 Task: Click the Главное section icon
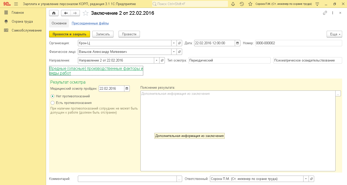tap(6, 13)
